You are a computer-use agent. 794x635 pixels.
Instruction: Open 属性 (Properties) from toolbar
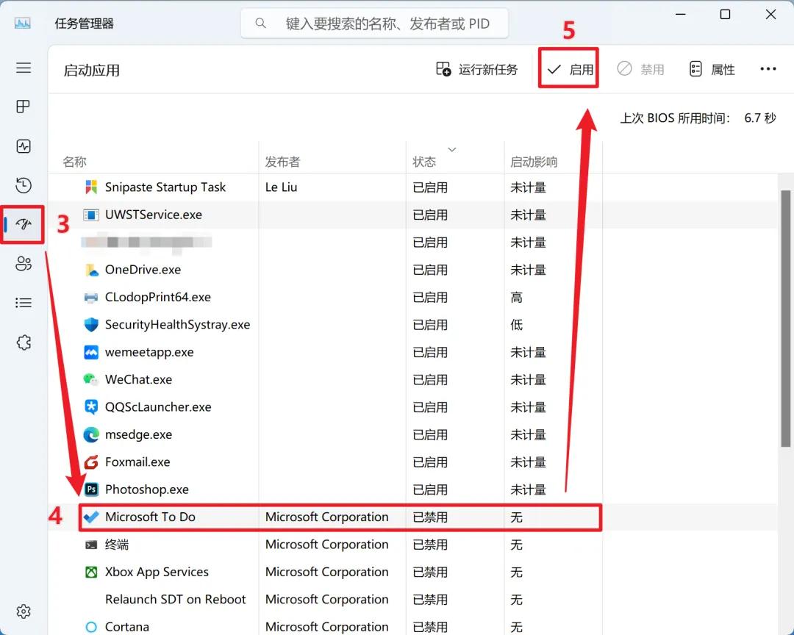pyautogui.click(x=712, y=69)
